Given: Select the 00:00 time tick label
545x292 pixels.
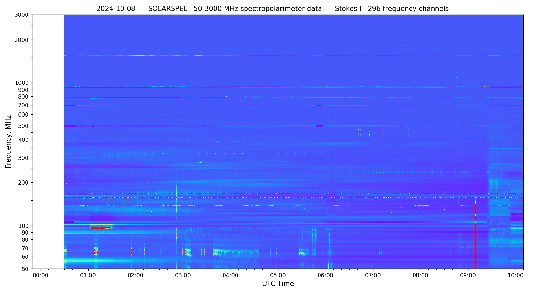Looking at the screenshot, I should [41, 275].
